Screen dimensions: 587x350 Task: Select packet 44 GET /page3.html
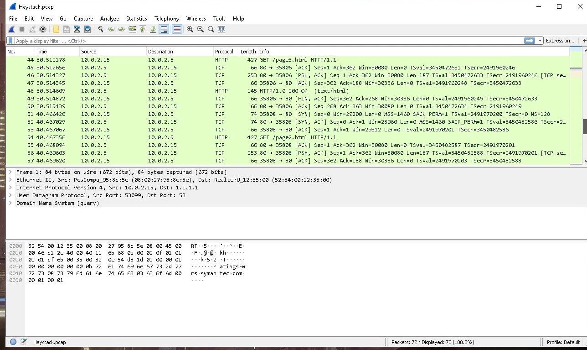click(288, 60)
